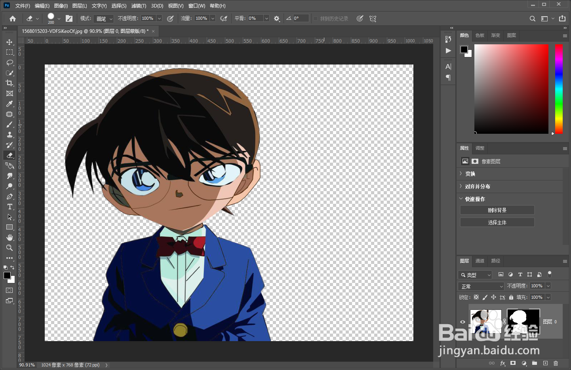Open the 滤镜(T) menu
Screen dimensions: 571x370
tap(139, 6)
